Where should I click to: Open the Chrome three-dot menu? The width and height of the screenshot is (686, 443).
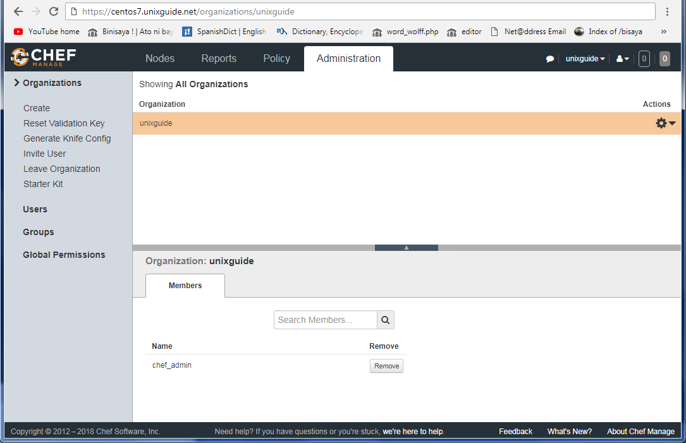[667, 12]
